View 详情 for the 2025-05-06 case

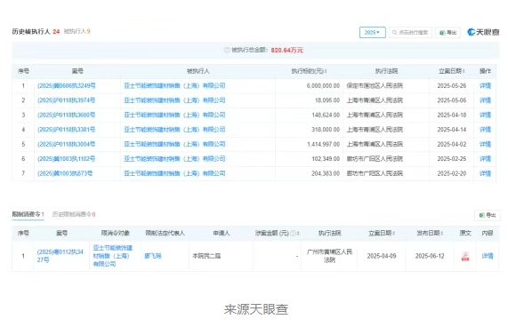pos(485,100)
